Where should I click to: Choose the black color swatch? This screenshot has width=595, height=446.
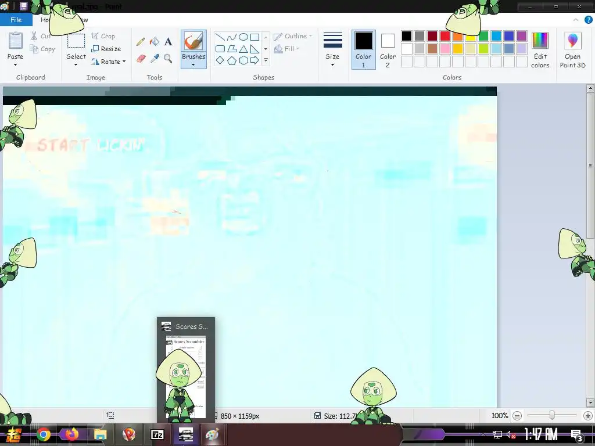point(406,36)
